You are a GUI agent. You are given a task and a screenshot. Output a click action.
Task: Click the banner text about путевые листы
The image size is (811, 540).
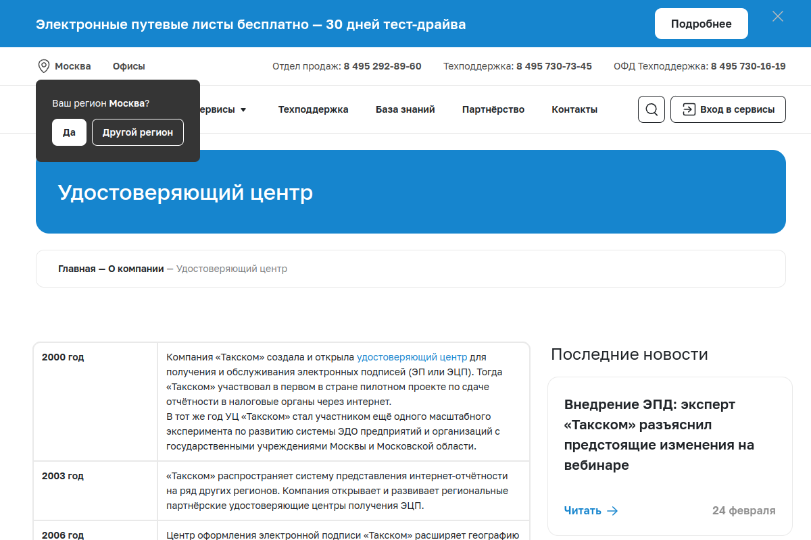[251, 24]
